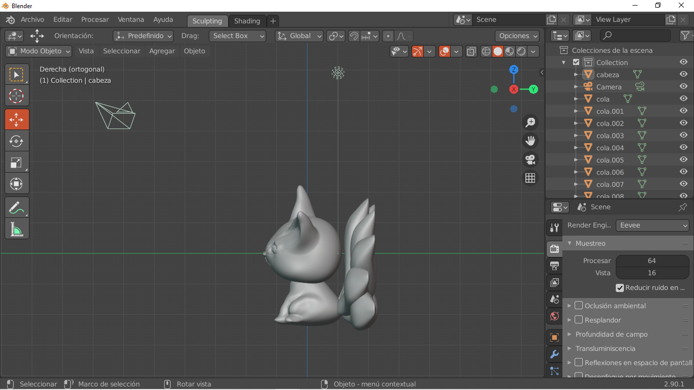Add a new workspace with plus button
Viewport: 694px width, 390px height.
(273, 21)
